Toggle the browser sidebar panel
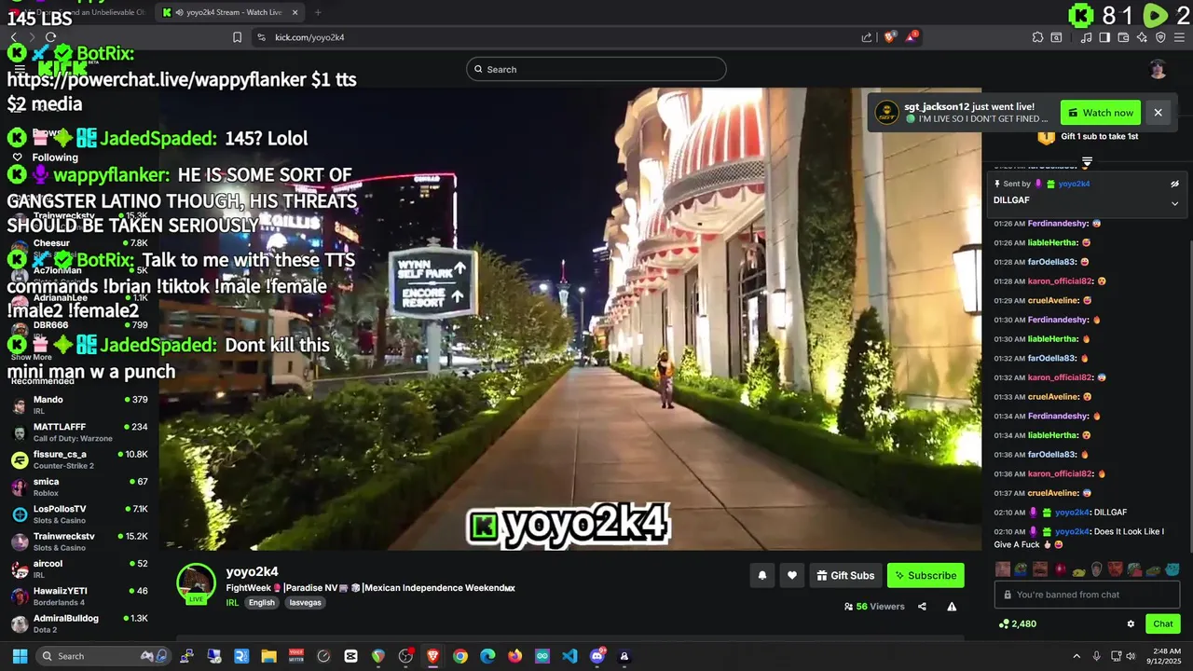Viewport: 1193px width, 671px height. (1104, 37)
